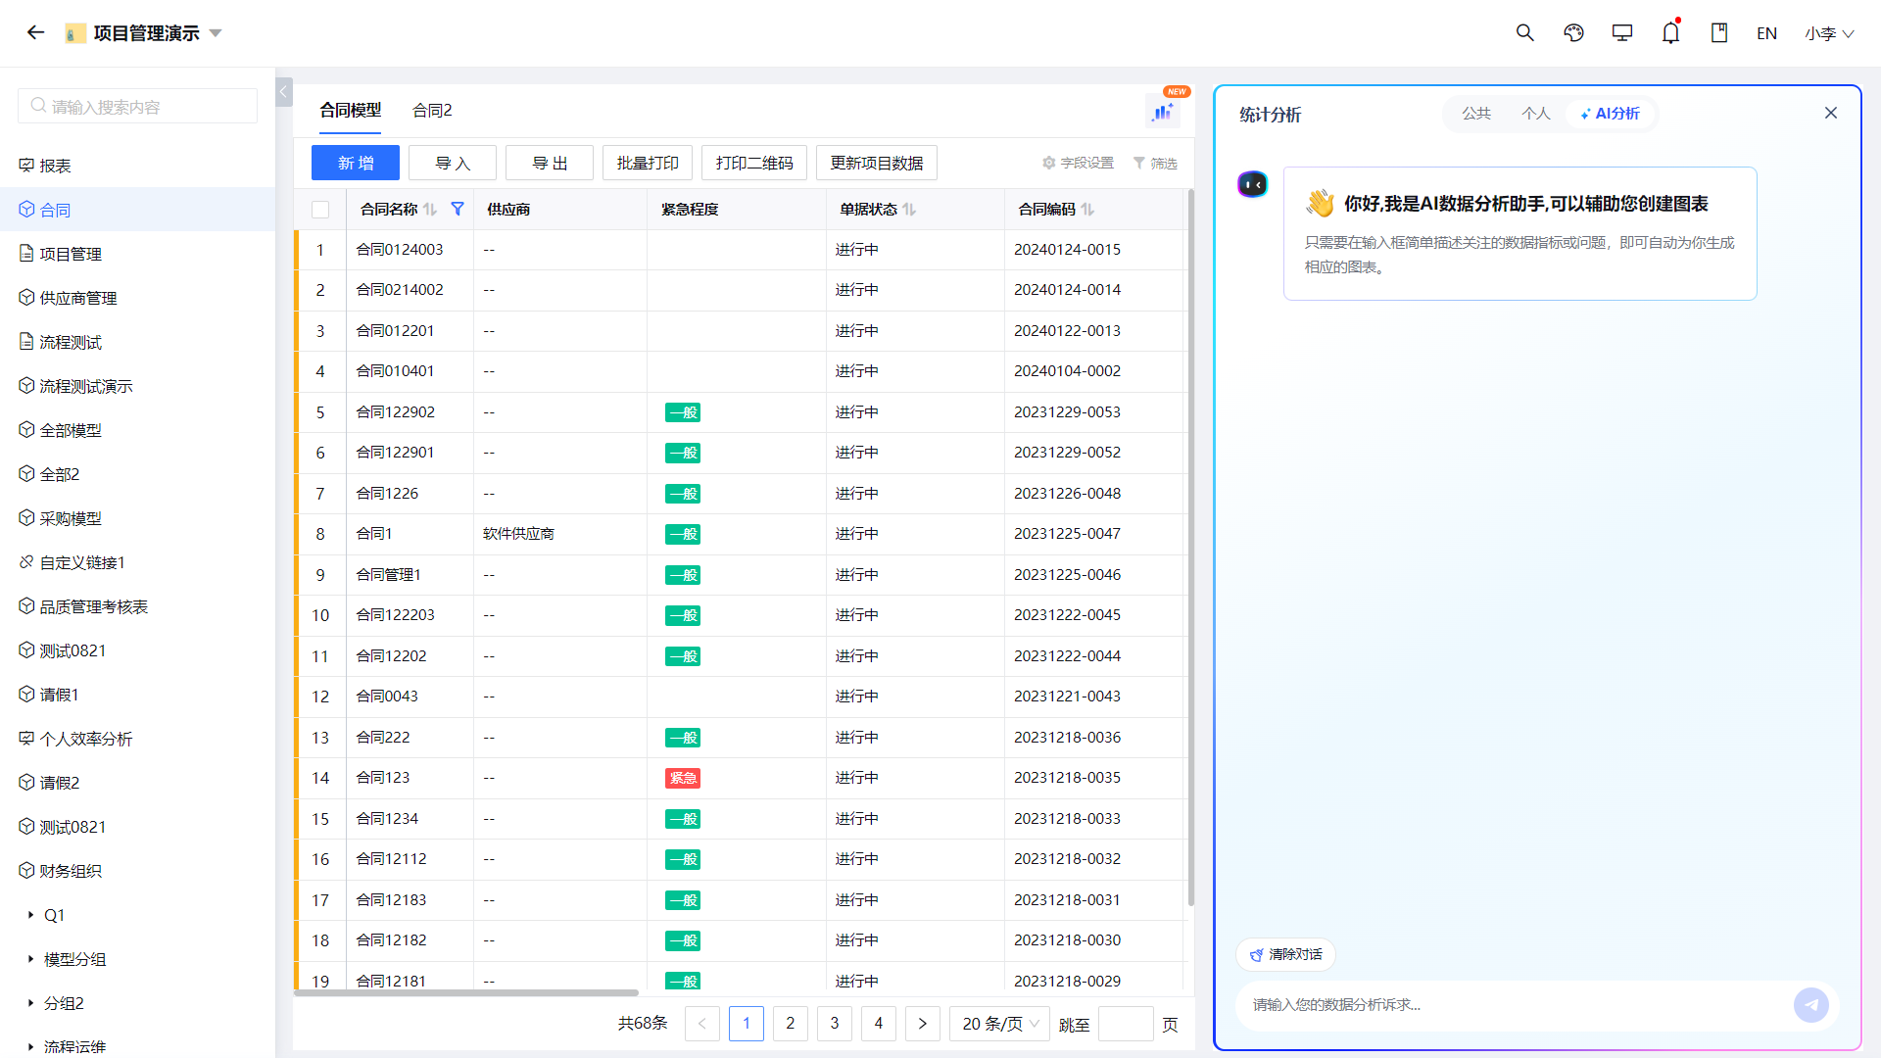Select the 个人 tab in 统计分析
The width and height of the screenshot is (1881, 1058).
point(1535,114)
